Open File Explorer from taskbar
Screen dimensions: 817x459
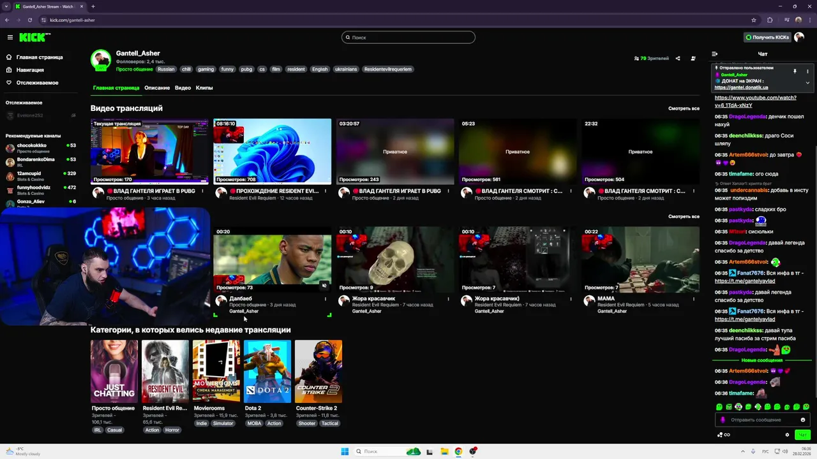(444, 451)
